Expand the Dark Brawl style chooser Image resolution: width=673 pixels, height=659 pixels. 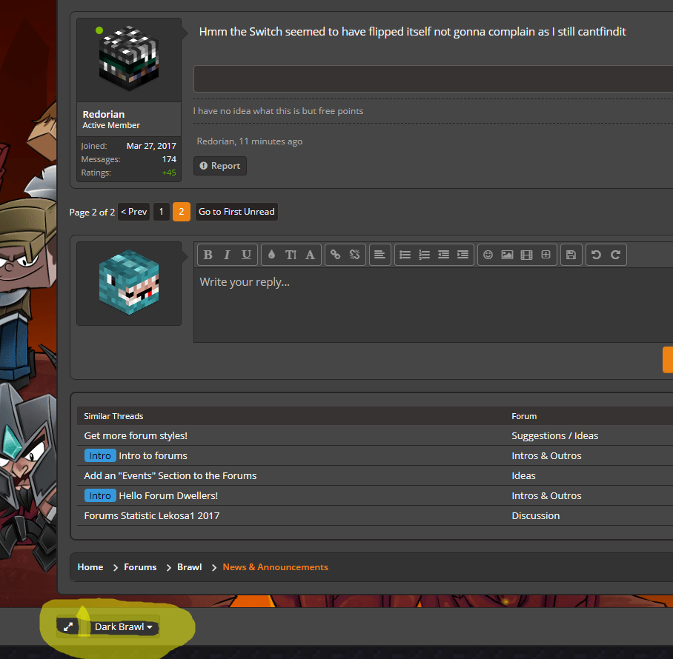(124, 627)
